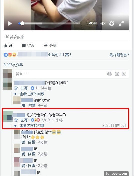Open the emoji picker in comment box
134x176 pixels.
[x=109, y=74]
